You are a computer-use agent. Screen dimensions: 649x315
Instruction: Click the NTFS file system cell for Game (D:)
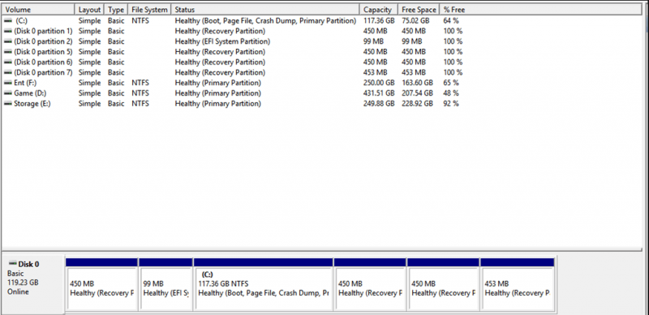pos(140,93)
